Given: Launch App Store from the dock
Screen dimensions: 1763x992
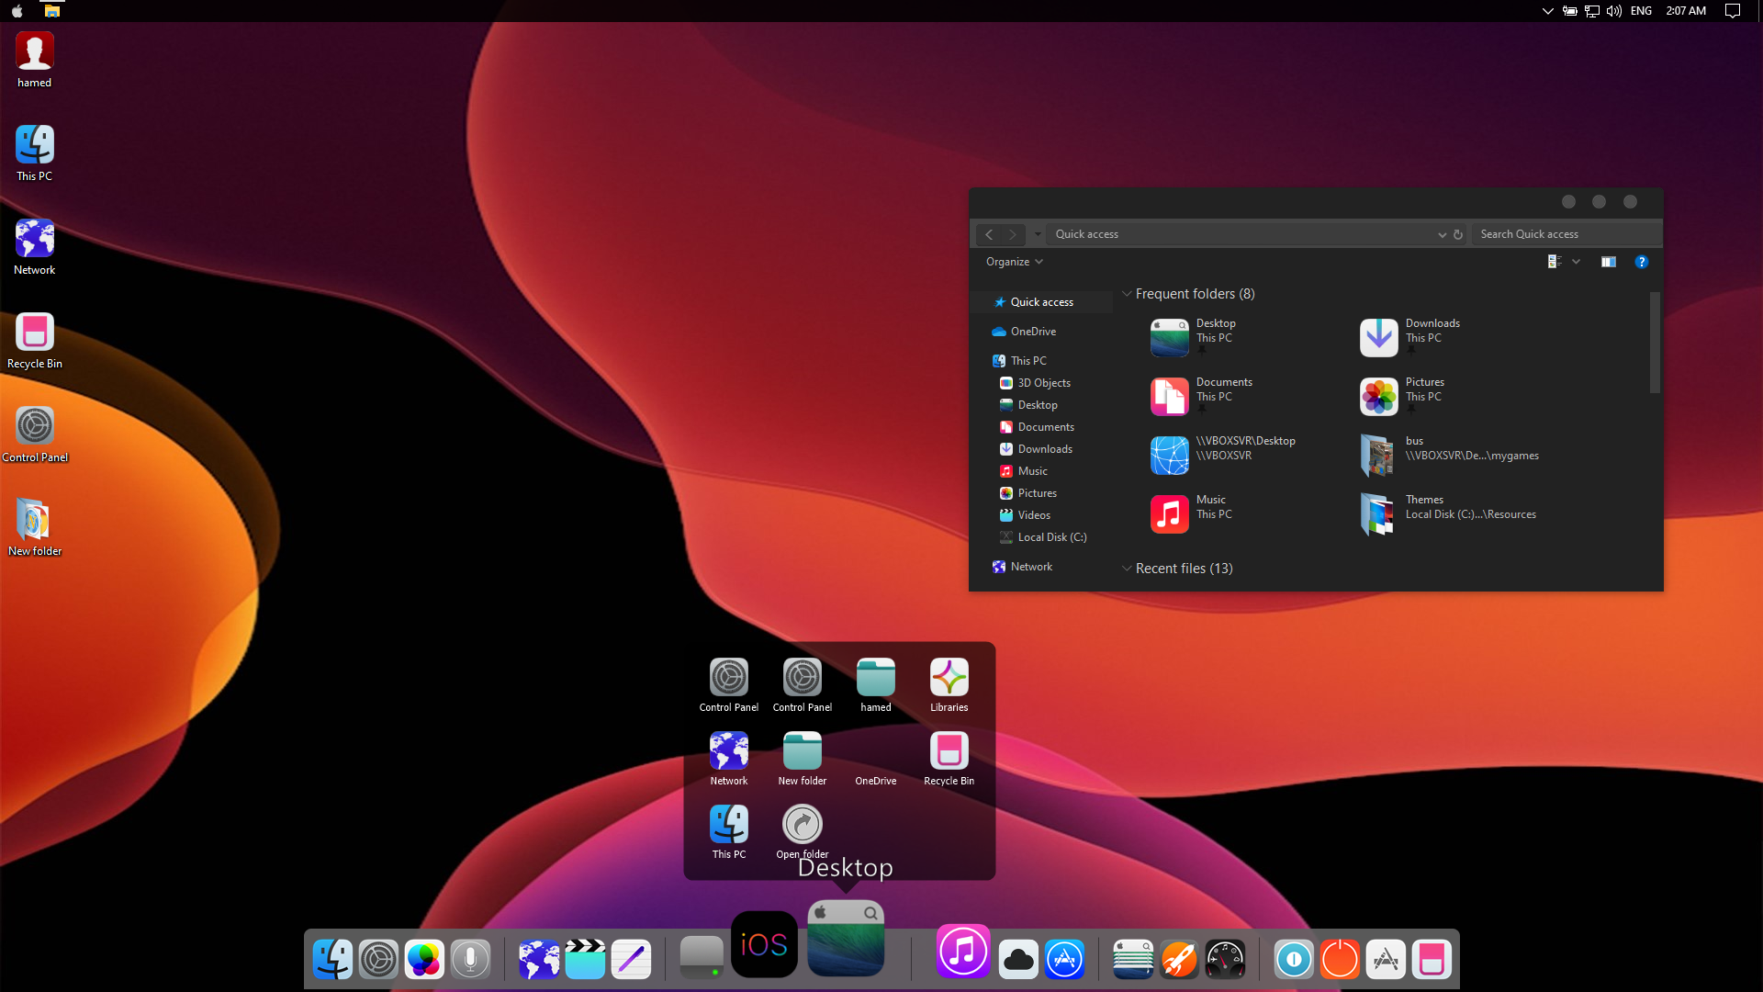Looking at the screenshot, I should [1064, 960].
